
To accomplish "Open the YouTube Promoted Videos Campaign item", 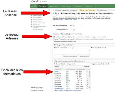I will (39, 27).
